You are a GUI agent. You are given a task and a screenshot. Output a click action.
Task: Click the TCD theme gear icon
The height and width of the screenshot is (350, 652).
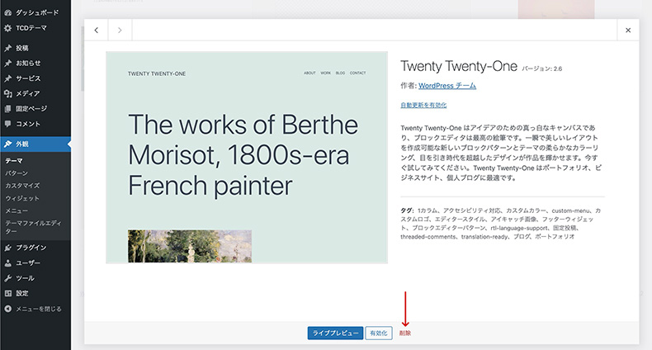[8, 28]
